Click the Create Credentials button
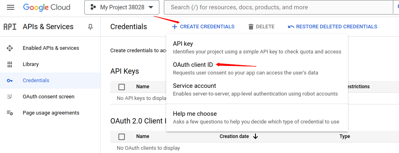This screenshot has width=399, height=153. (203, 27)
